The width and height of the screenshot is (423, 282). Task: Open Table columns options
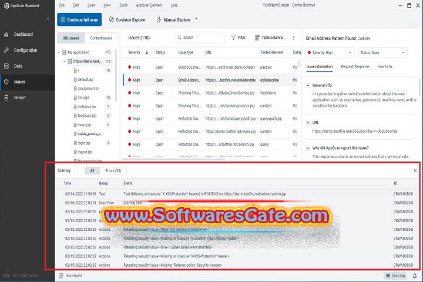(x=269, y=38)
